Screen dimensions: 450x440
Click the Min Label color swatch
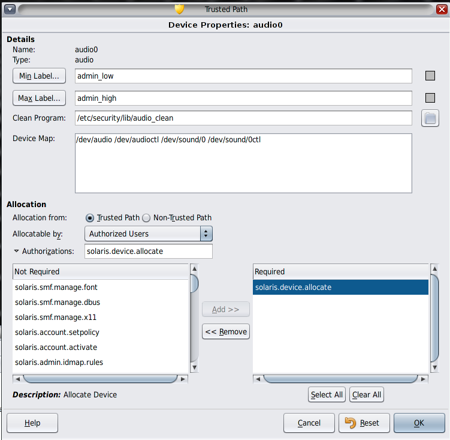[x=430, y=76]
